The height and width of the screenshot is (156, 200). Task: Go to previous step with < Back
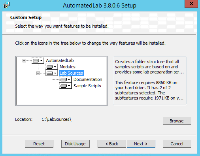pos(112,144)
